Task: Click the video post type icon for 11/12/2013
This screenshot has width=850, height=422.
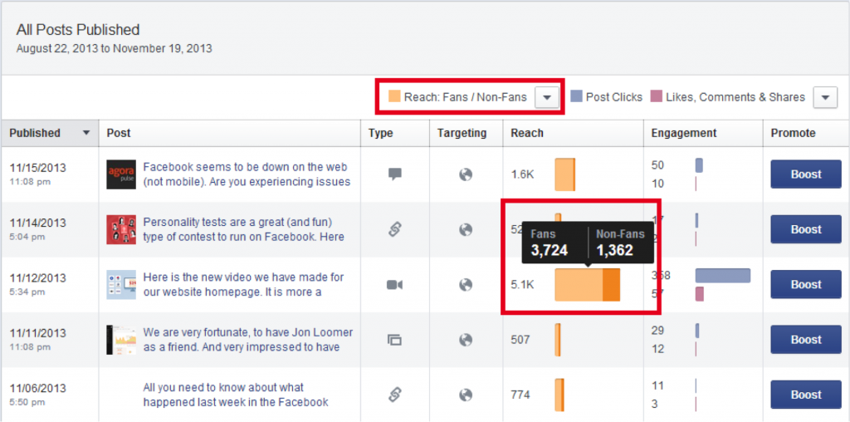Action: pyautogui.click(x=395, y=285)
